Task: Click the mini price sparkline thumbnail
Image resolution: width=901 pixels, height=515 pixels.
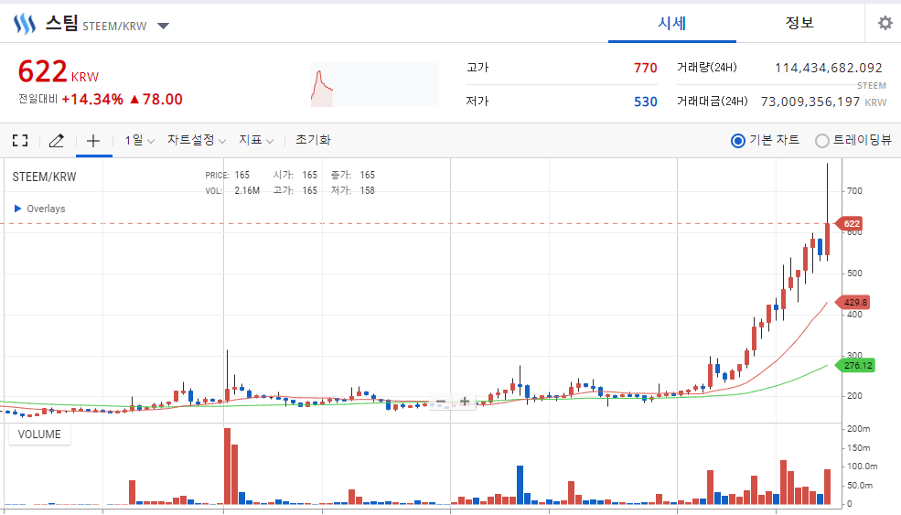Action: 375,84
